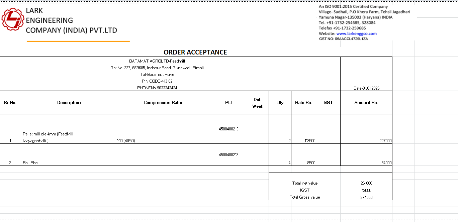Select the Roll Shell description cell
Image resolution: width=458 pixels, height=222 pixels.
(x=31, y=163)
